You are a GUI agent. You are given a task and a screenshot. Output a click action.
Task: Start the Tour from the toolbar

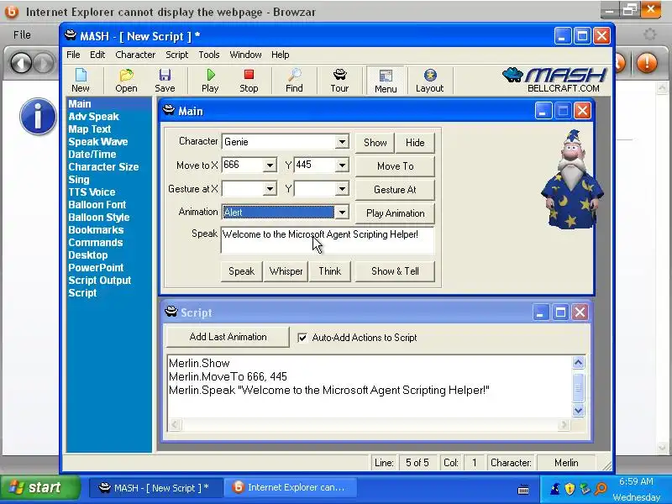click(x=339, y=80)
